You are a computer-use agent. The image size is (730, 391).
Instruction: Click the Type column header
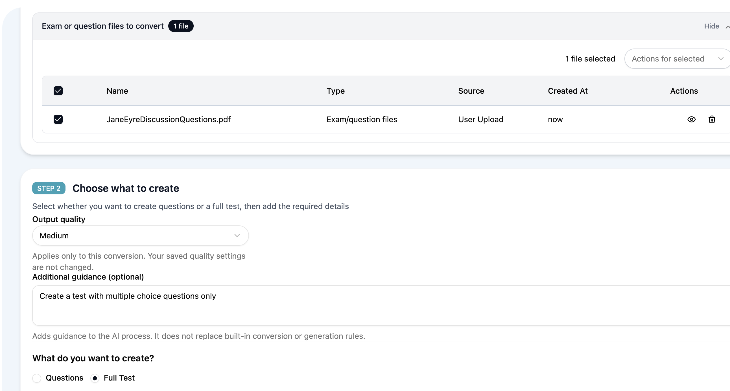pyautogui.click(x=336, y=91)
